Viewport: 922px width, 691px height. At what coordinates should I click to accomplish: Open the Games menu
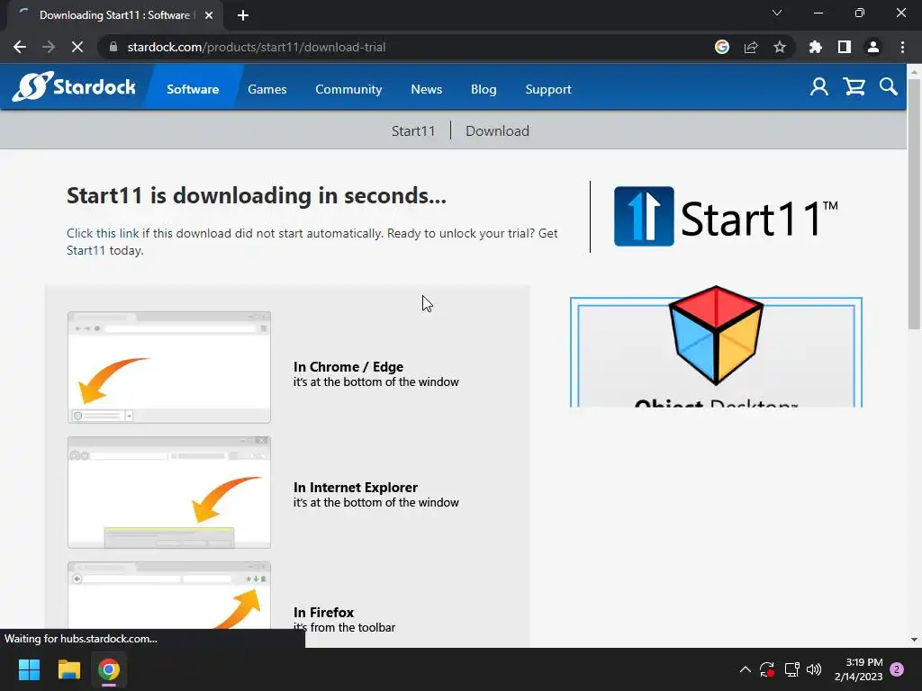click(267, 89)
